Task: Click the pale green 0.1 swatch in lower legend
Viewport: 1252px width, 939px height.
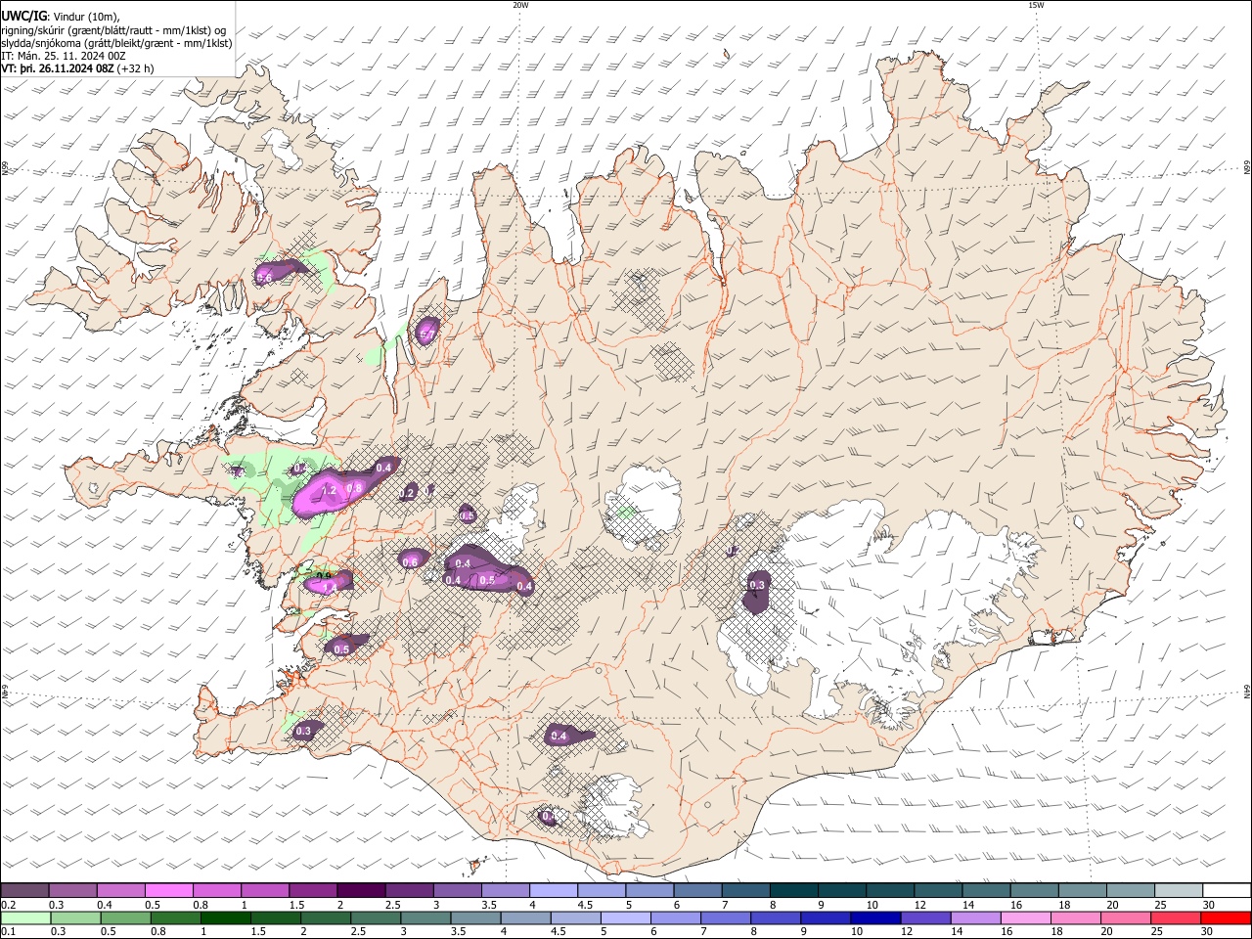Action: [24, 917]
